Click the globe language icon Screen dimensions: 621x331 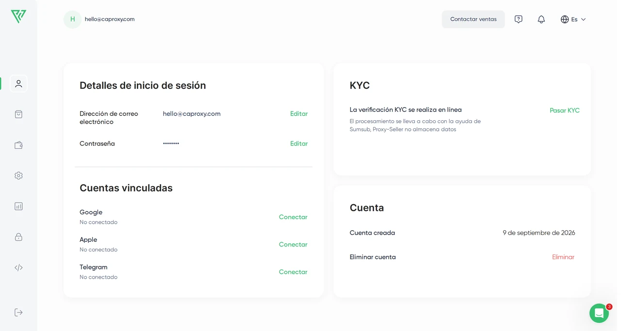pyautogui.click(x=565, y=19)
